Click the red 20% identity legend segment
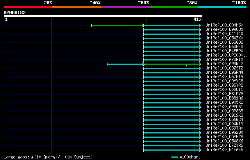The image size is (250, 160). [28, 7]
